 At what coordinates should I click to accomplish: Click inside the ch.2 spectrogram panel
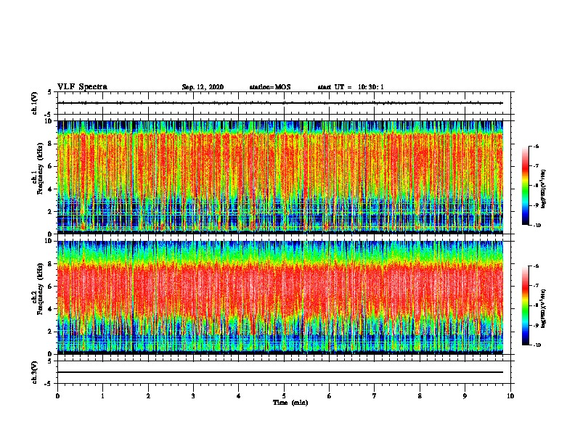click(x=280, y=297)
